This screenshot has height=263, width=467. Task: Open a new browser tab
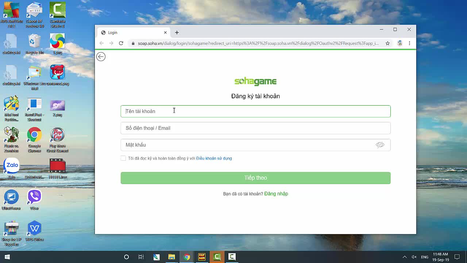click(x=177, y=33)
